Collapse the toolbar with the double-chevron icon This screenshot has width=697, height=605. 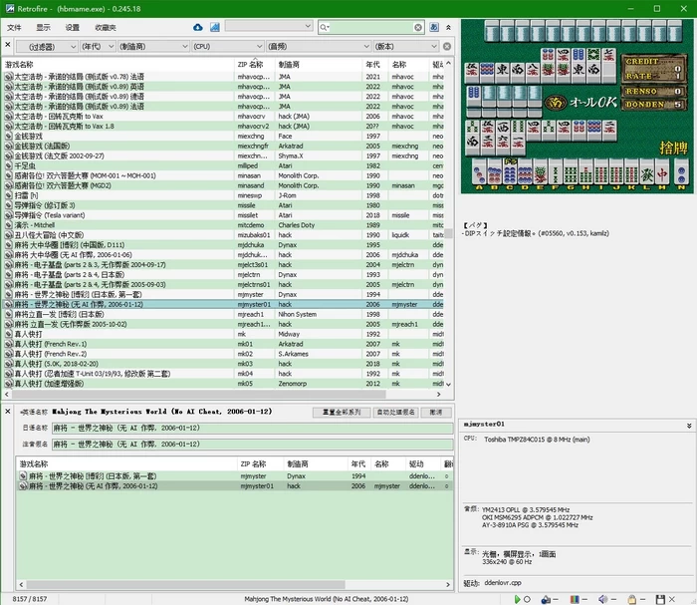point(446,28)
